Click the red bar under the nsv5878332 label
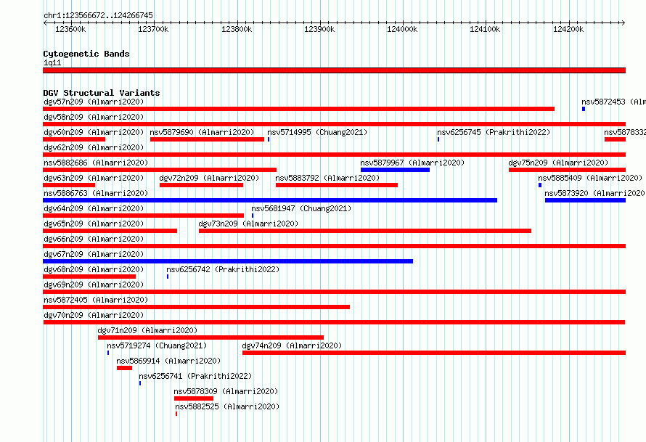The image size is (646, 442). coord(615,139)
